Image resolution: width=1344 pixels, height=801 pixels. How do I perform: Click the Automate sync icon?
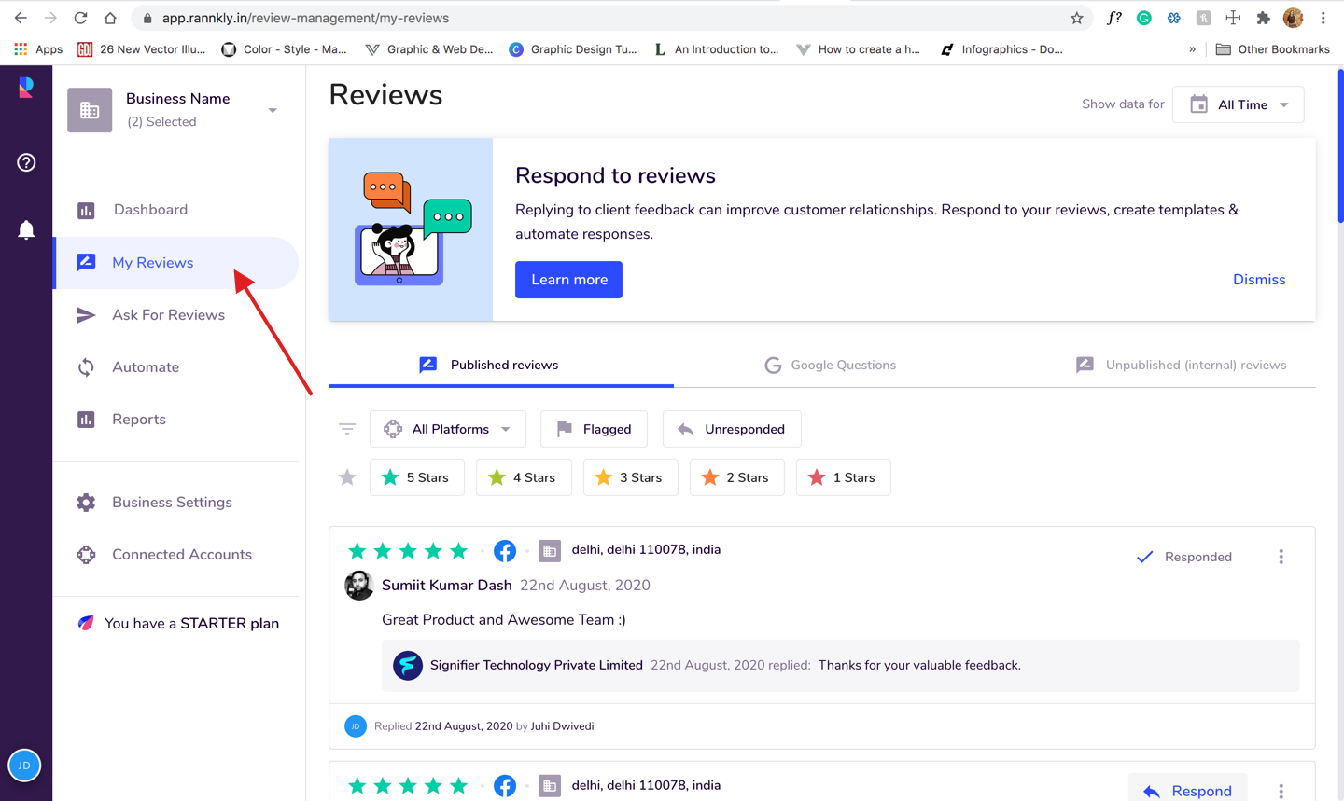point(86,367)
